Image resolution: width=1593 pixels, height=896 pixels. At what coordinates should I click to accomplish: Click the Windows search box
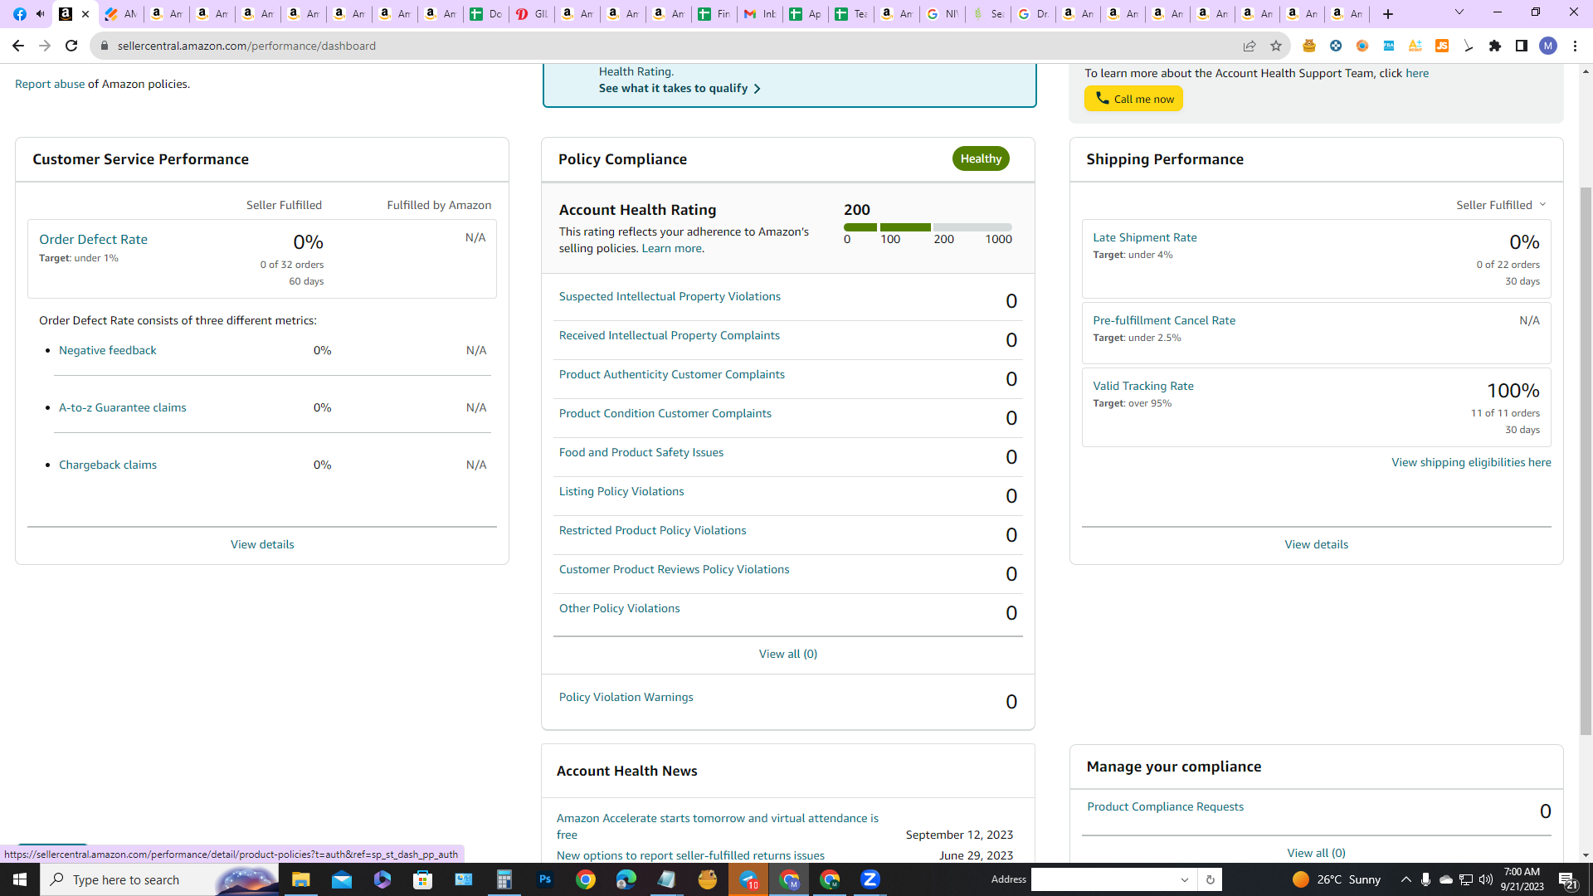coord(160,879)
